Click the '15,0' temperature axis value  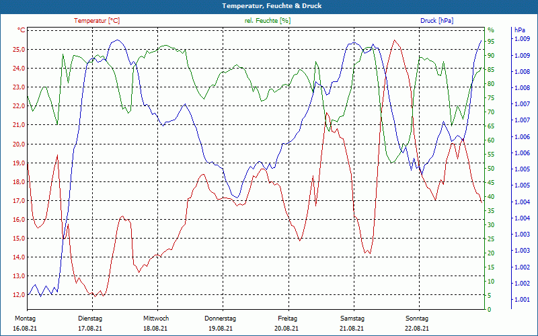(x=19, y=239)
